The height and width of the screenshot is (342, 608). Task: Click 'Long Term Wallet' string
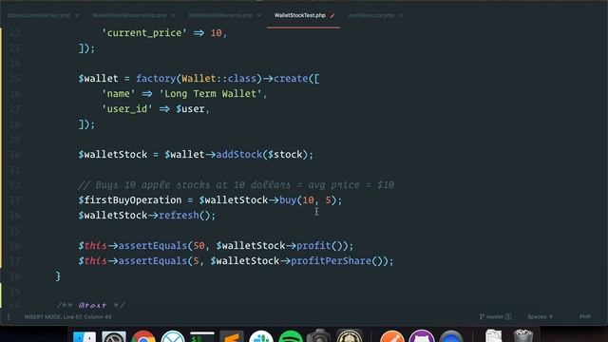(211, 94)
